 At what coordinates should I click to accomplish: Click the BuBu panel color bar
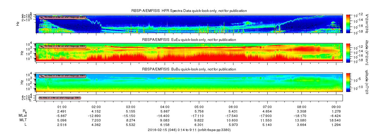coord(348,81)
